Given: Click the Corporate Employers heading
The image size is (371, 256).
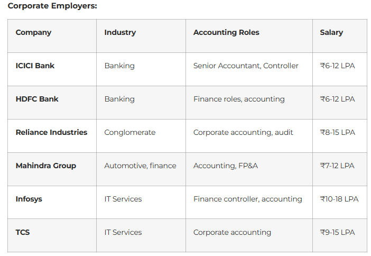Looking at the screenshot, I should (52, 6).
